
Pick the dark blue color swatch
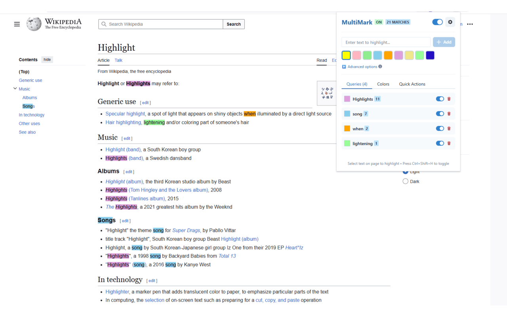(x=430, y=55)
